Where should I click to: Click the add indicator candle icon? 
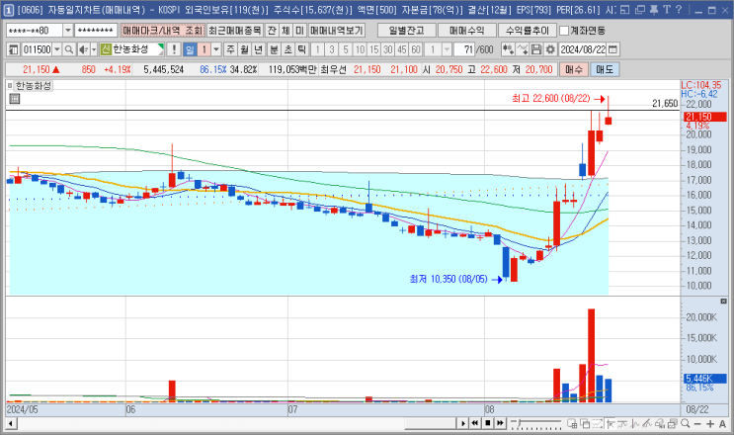pos(508,49)
